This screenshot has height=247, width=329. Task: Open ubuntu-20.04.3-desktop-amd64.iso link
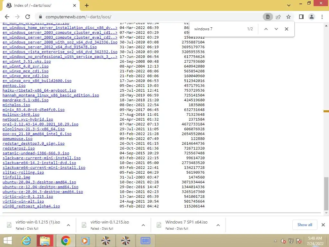[39, 182]
